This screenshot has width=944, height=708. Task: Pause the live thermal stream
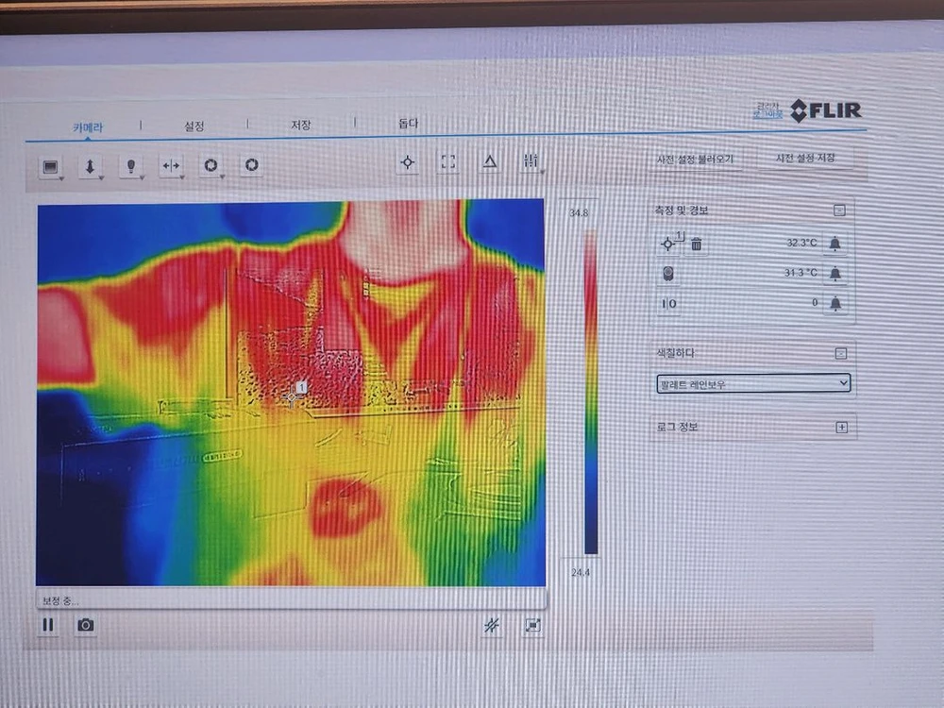click(x=48, y=625)
